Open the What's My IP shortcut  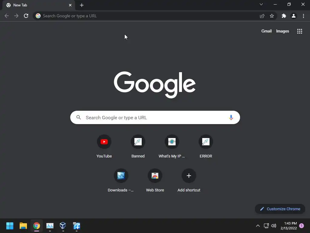pos(172,146)
